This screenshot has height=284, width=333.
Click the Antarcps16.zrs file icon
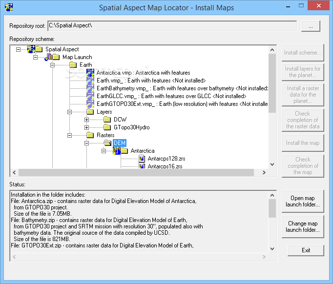[x=142, y=166]
